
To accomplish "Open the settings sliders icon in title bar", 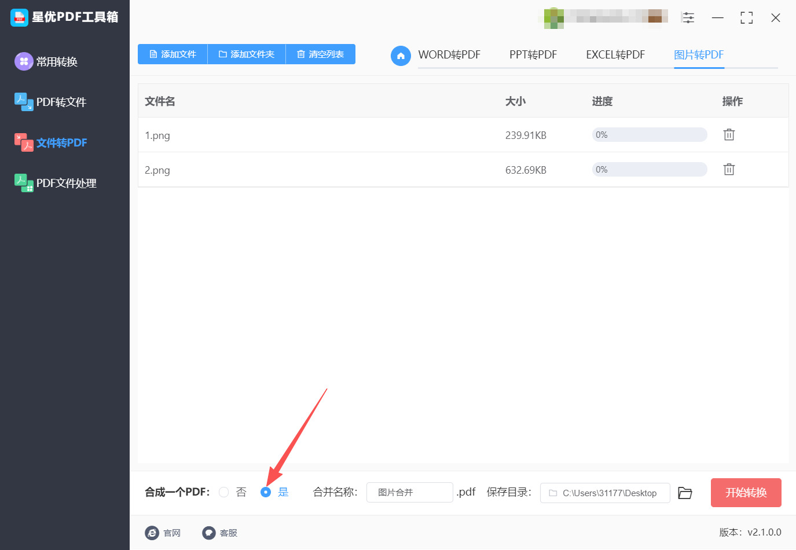I will pos(688,18).
